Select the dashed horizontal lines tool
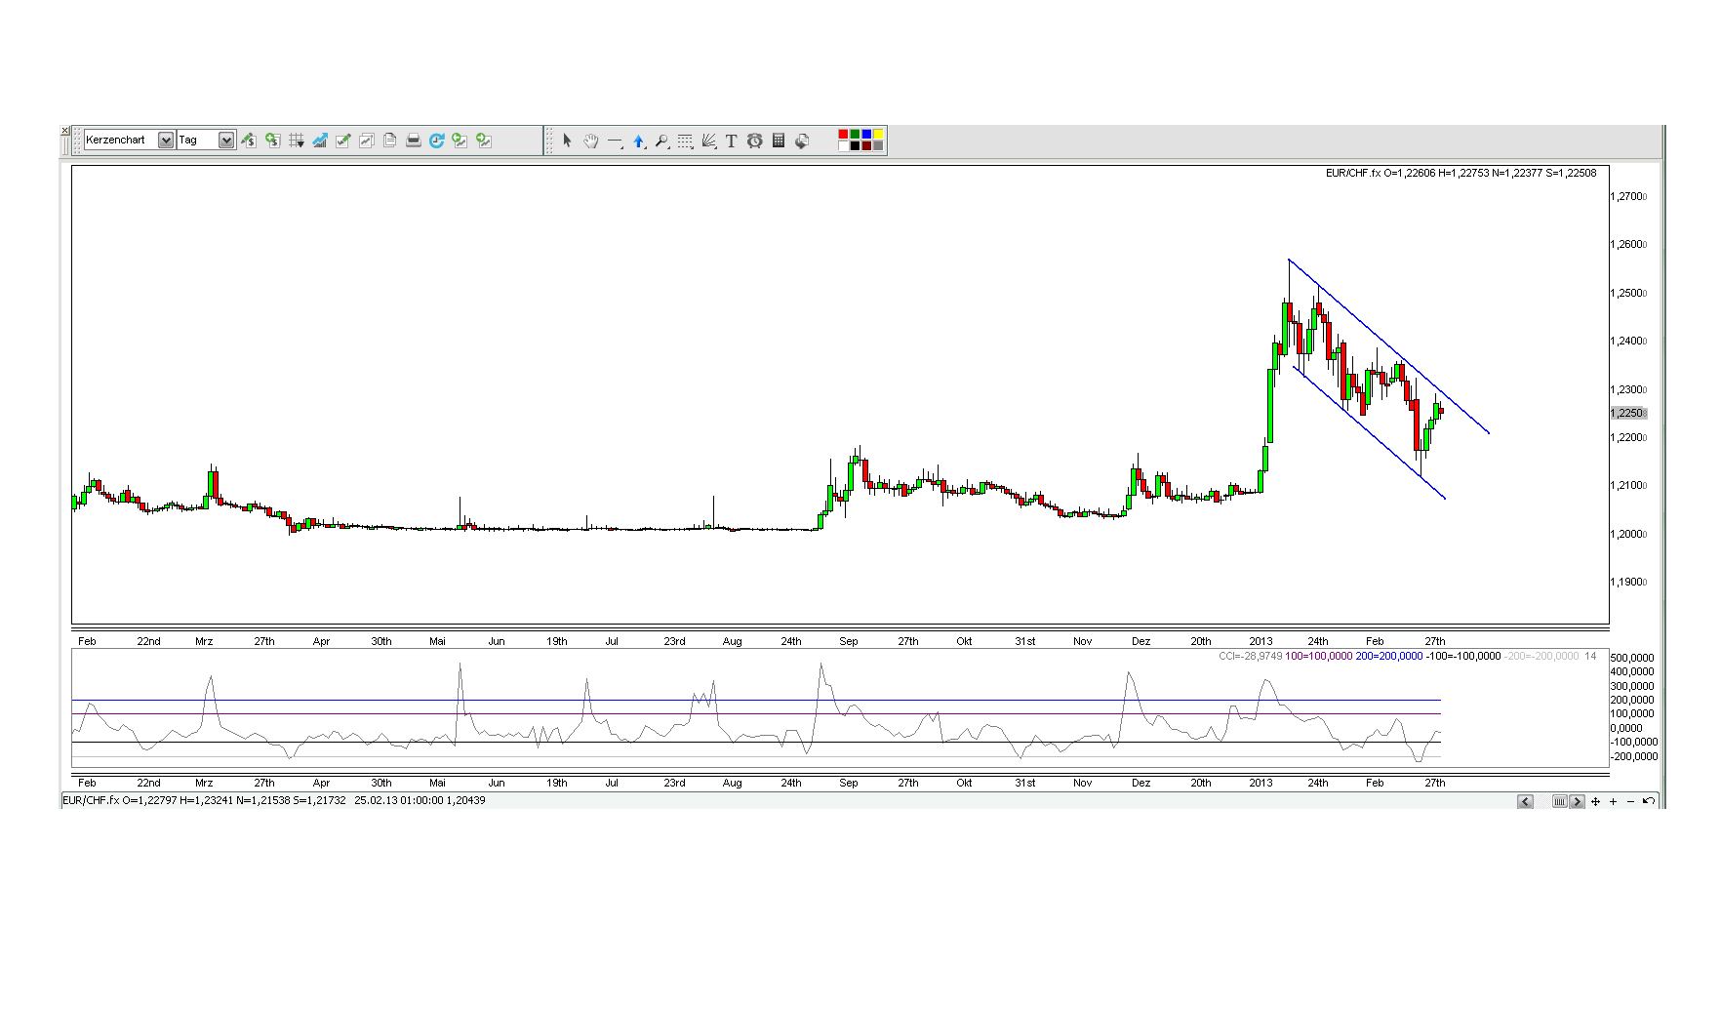The height and width of the screenshot is (1009, 1721). (685, 141)
